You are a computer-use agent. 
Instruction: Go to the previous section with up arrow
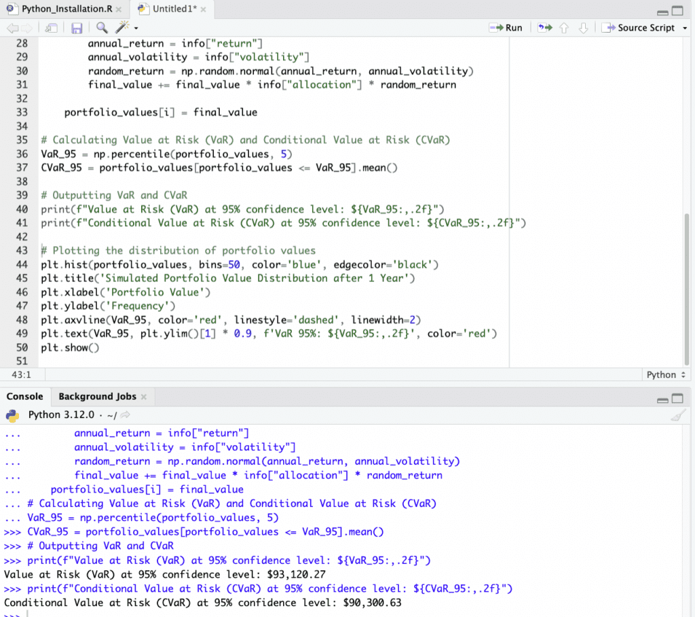[x=563, y=28]
